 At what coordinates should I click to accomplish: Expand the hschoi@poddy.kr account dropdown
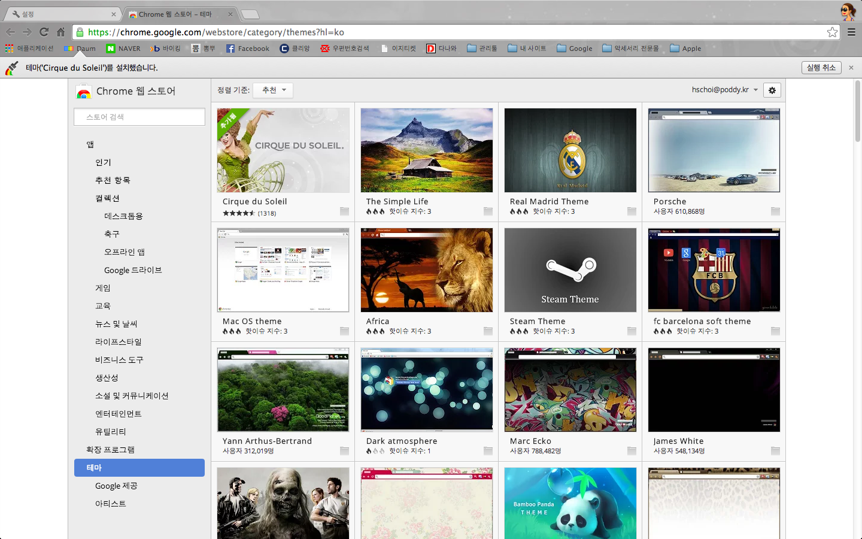pos(725,90)
